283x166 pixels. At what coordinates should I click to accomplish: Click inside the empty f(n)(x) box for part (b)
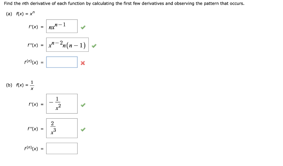(62, 148)
